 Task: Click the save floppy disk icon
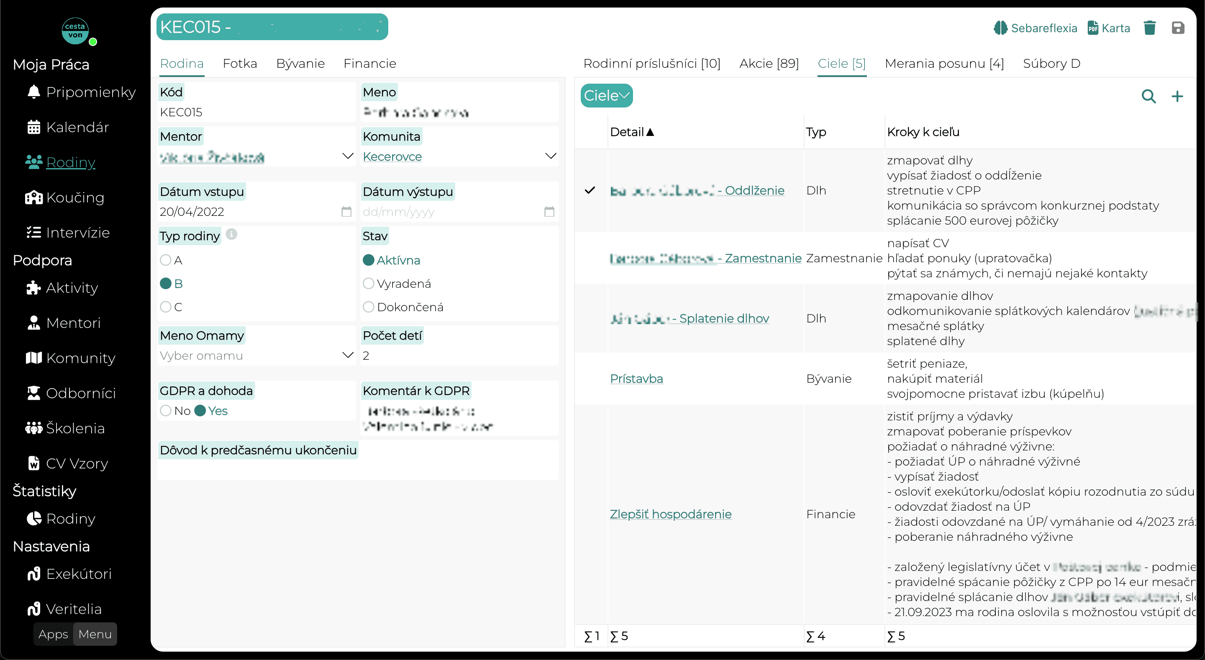point(1178,28)
